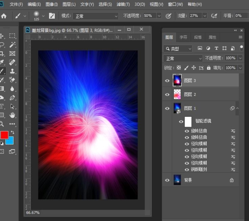Swap foreground and background colors

click(13, 133)
